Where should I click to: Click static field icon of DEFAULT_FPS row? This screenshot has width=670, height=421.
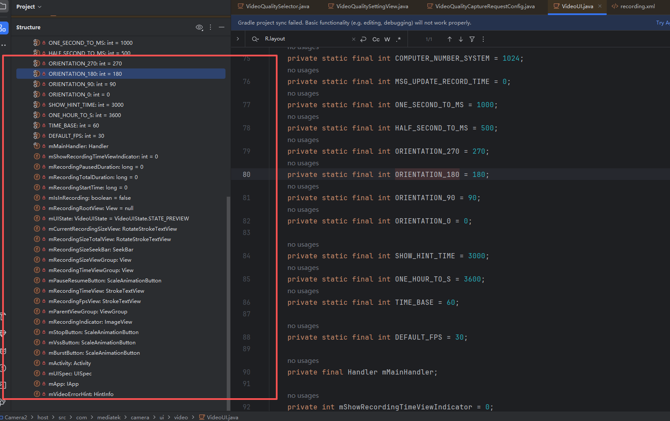tap(37, 136)
